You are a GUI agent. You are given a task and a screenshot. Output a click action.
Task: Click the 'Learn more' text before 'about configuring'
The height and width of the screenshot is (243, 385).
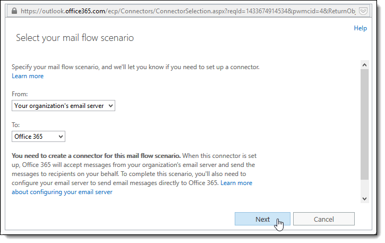tap(236, 183)
